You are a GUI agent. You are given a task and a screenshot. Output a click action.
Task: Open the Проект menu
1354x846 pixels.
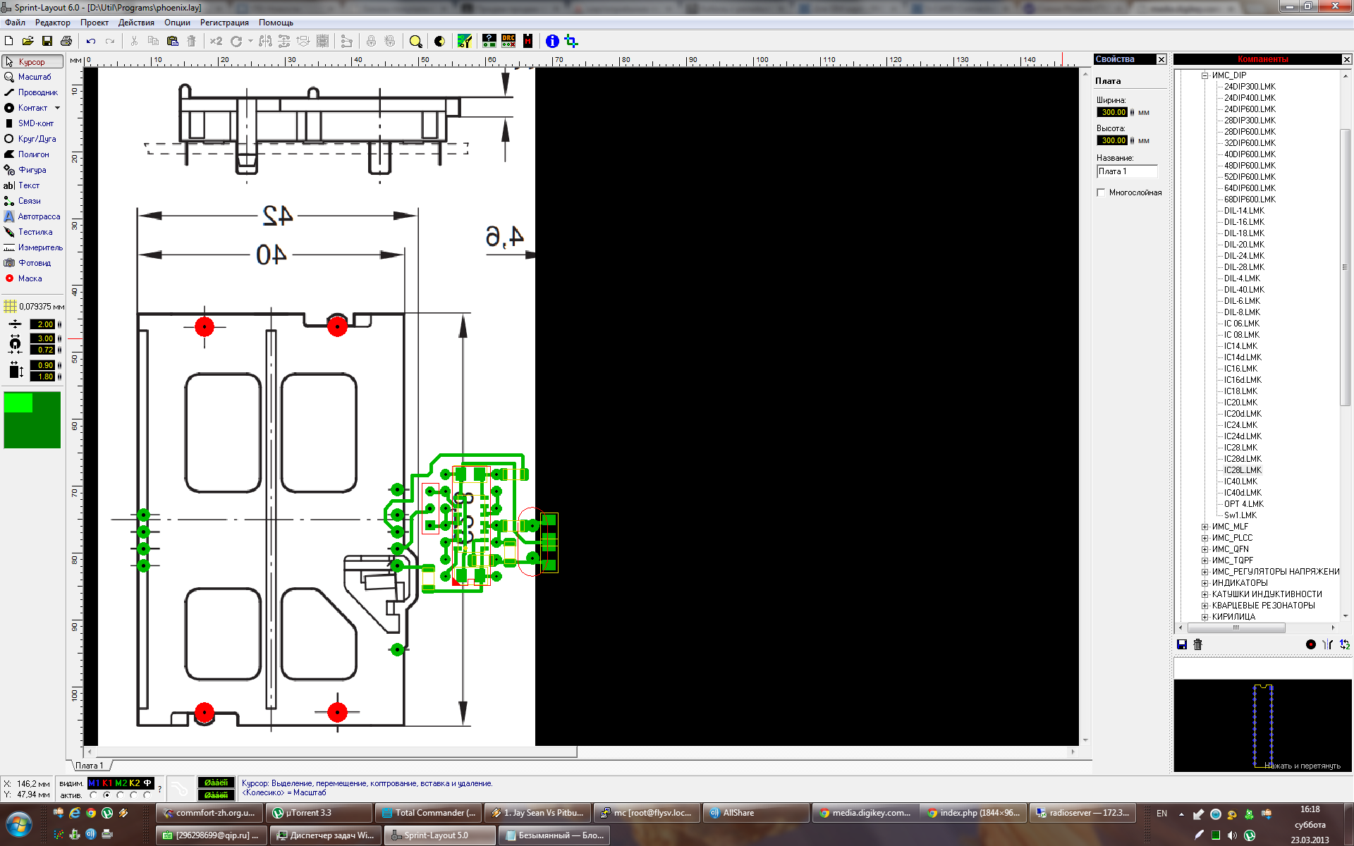[x=94, y=23]
